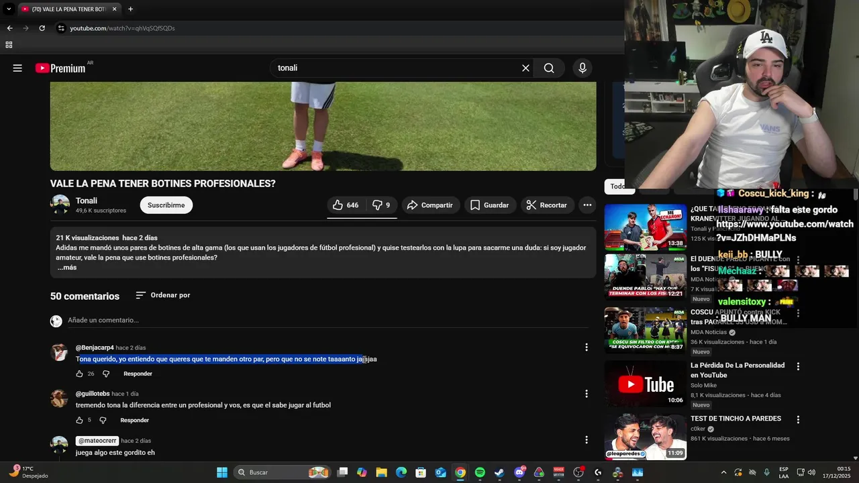The image size is (859, 483).
Task: Open the 8:37 COSCU video thumbnail
Action: pos(645,330)
